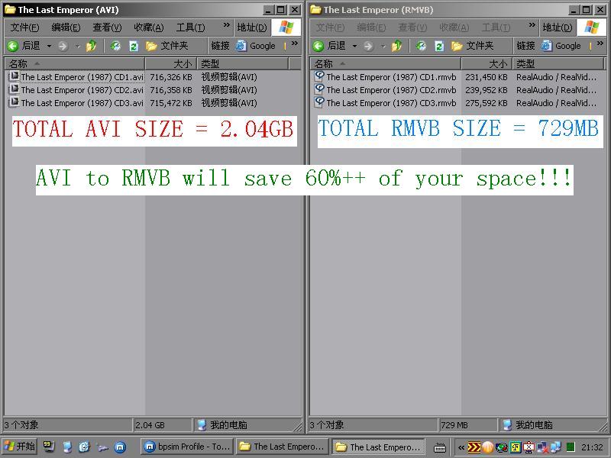
Task: Click the green square tray icon
Action: tap(571, 447)
